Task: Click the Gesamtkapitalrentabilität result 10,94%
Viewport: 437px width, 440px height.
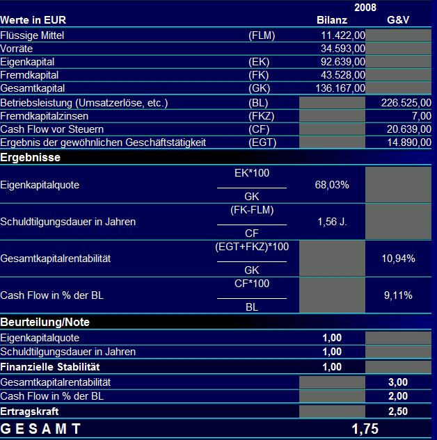Action: pos(398,259)
